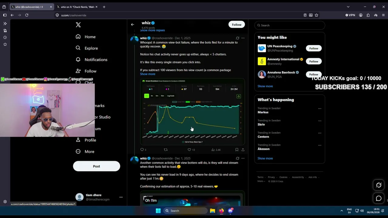388x218 pixels.
Task: Open options for the Skriv trend
Action: [319, 121]
